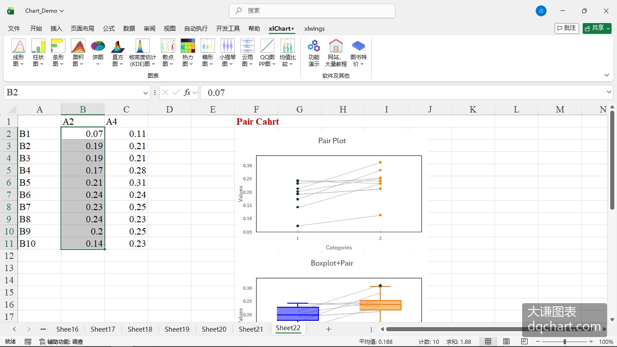Image resolution: width=617 pixels, height=347 pixels.
Task: Open the 直方图 histogram gallery
Action: click(118, 53)
